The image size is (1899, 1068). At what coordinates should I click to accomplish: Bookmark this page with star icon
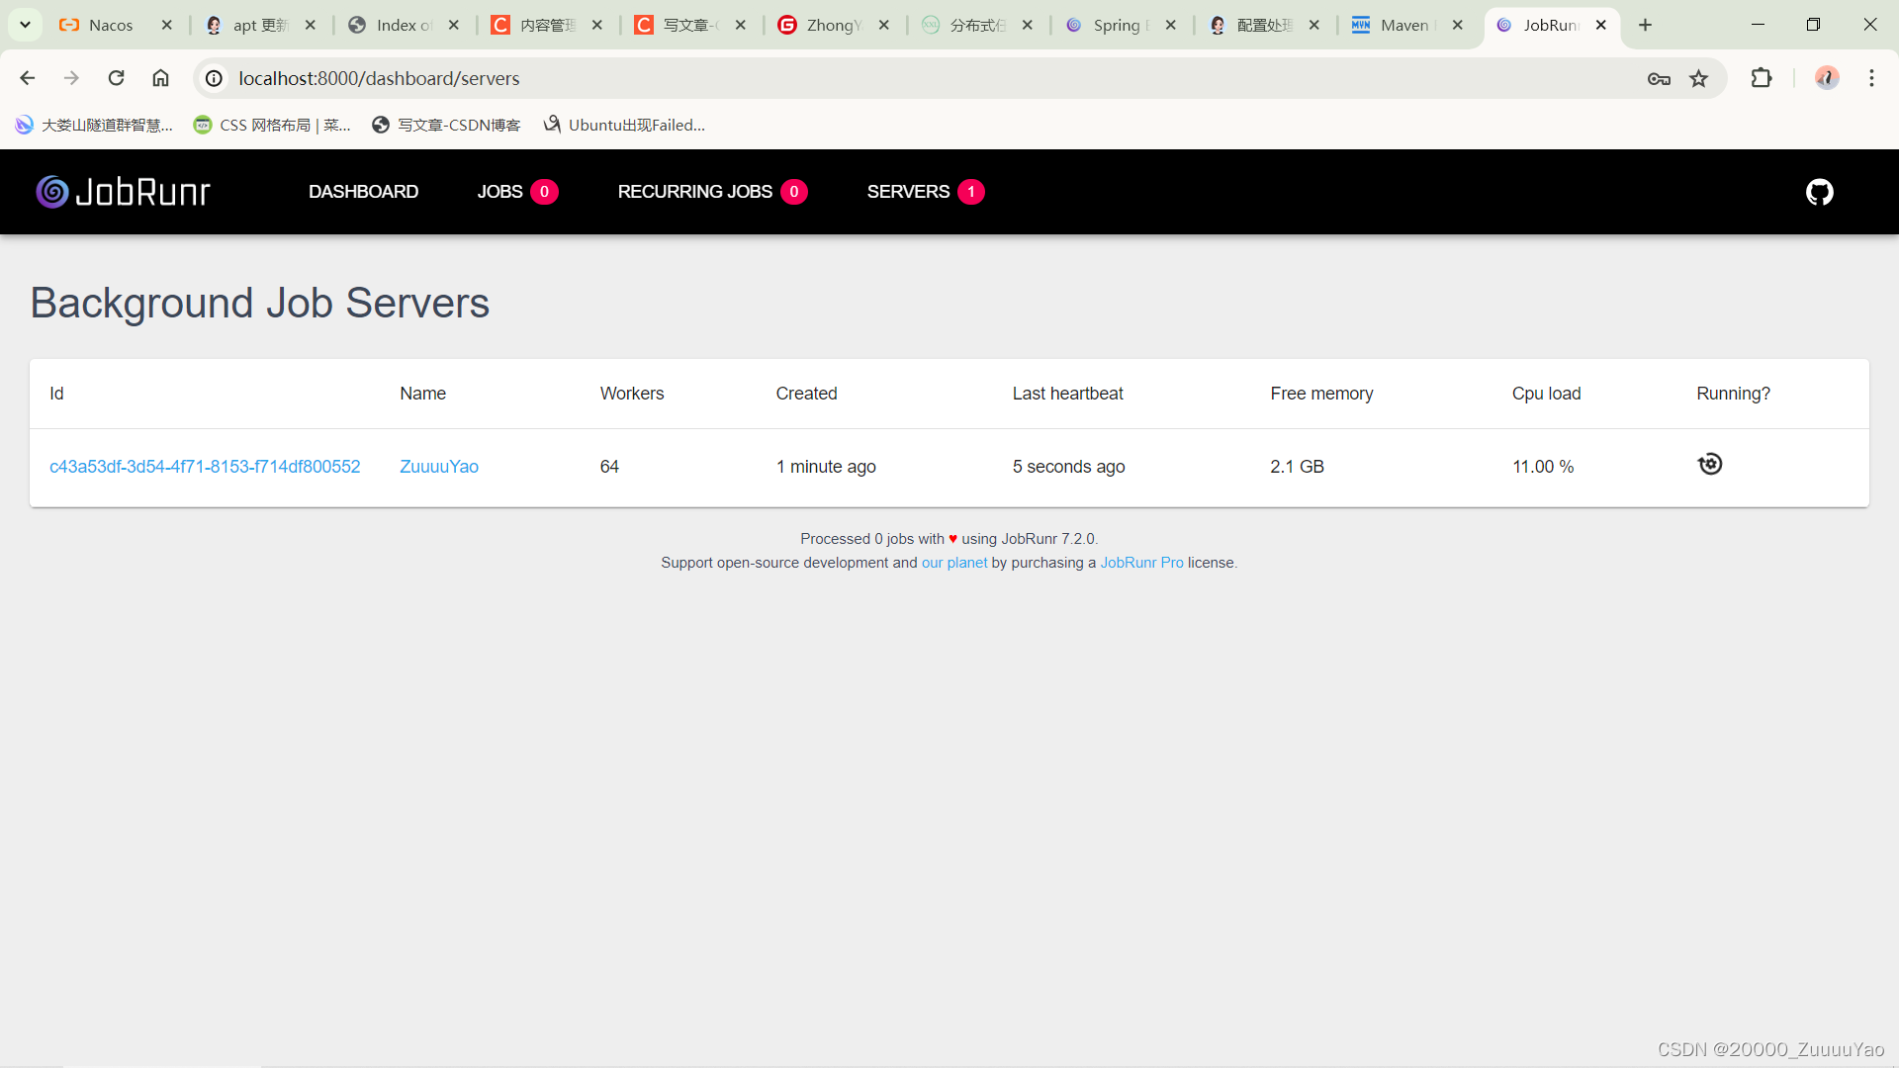tap(1698, 79)
